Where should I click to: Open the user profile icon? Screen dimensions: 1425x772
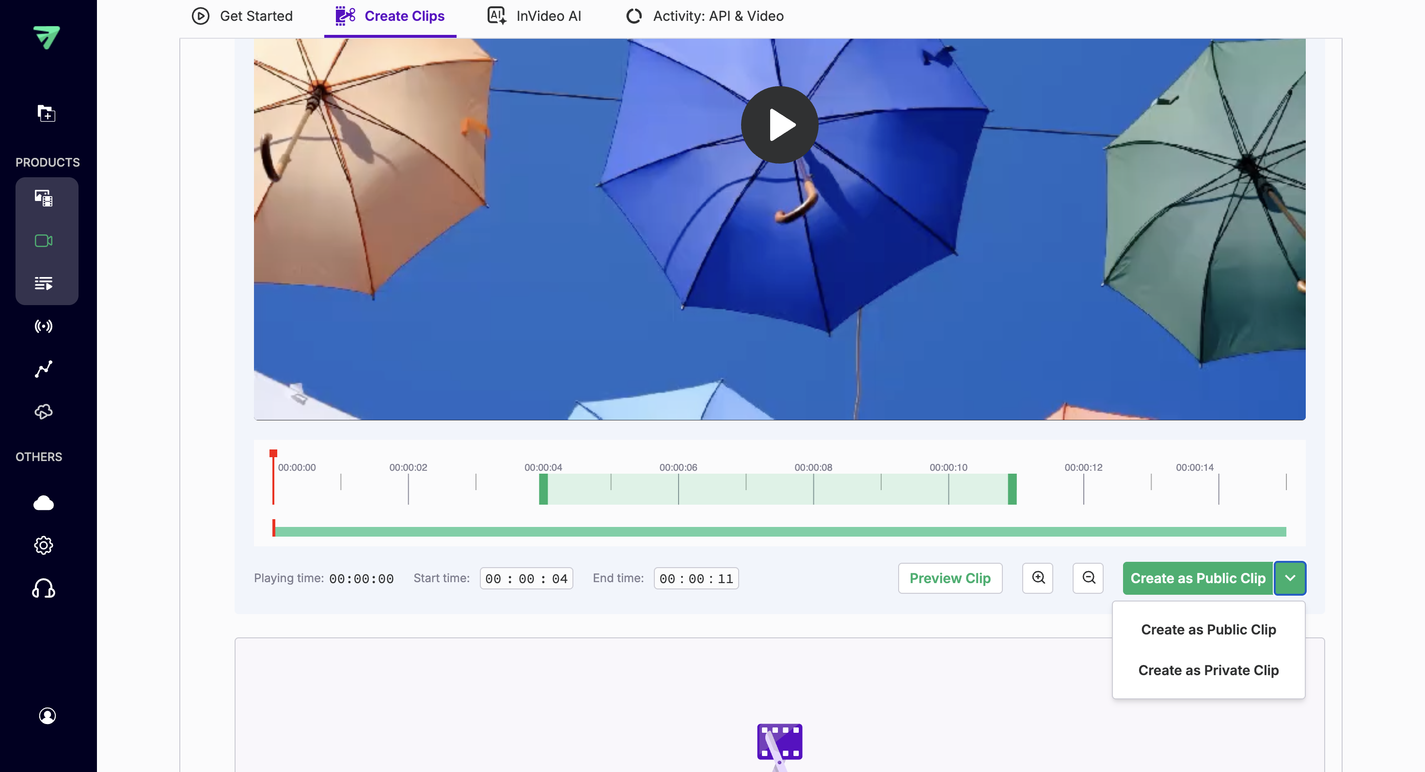tap(47, 716)
